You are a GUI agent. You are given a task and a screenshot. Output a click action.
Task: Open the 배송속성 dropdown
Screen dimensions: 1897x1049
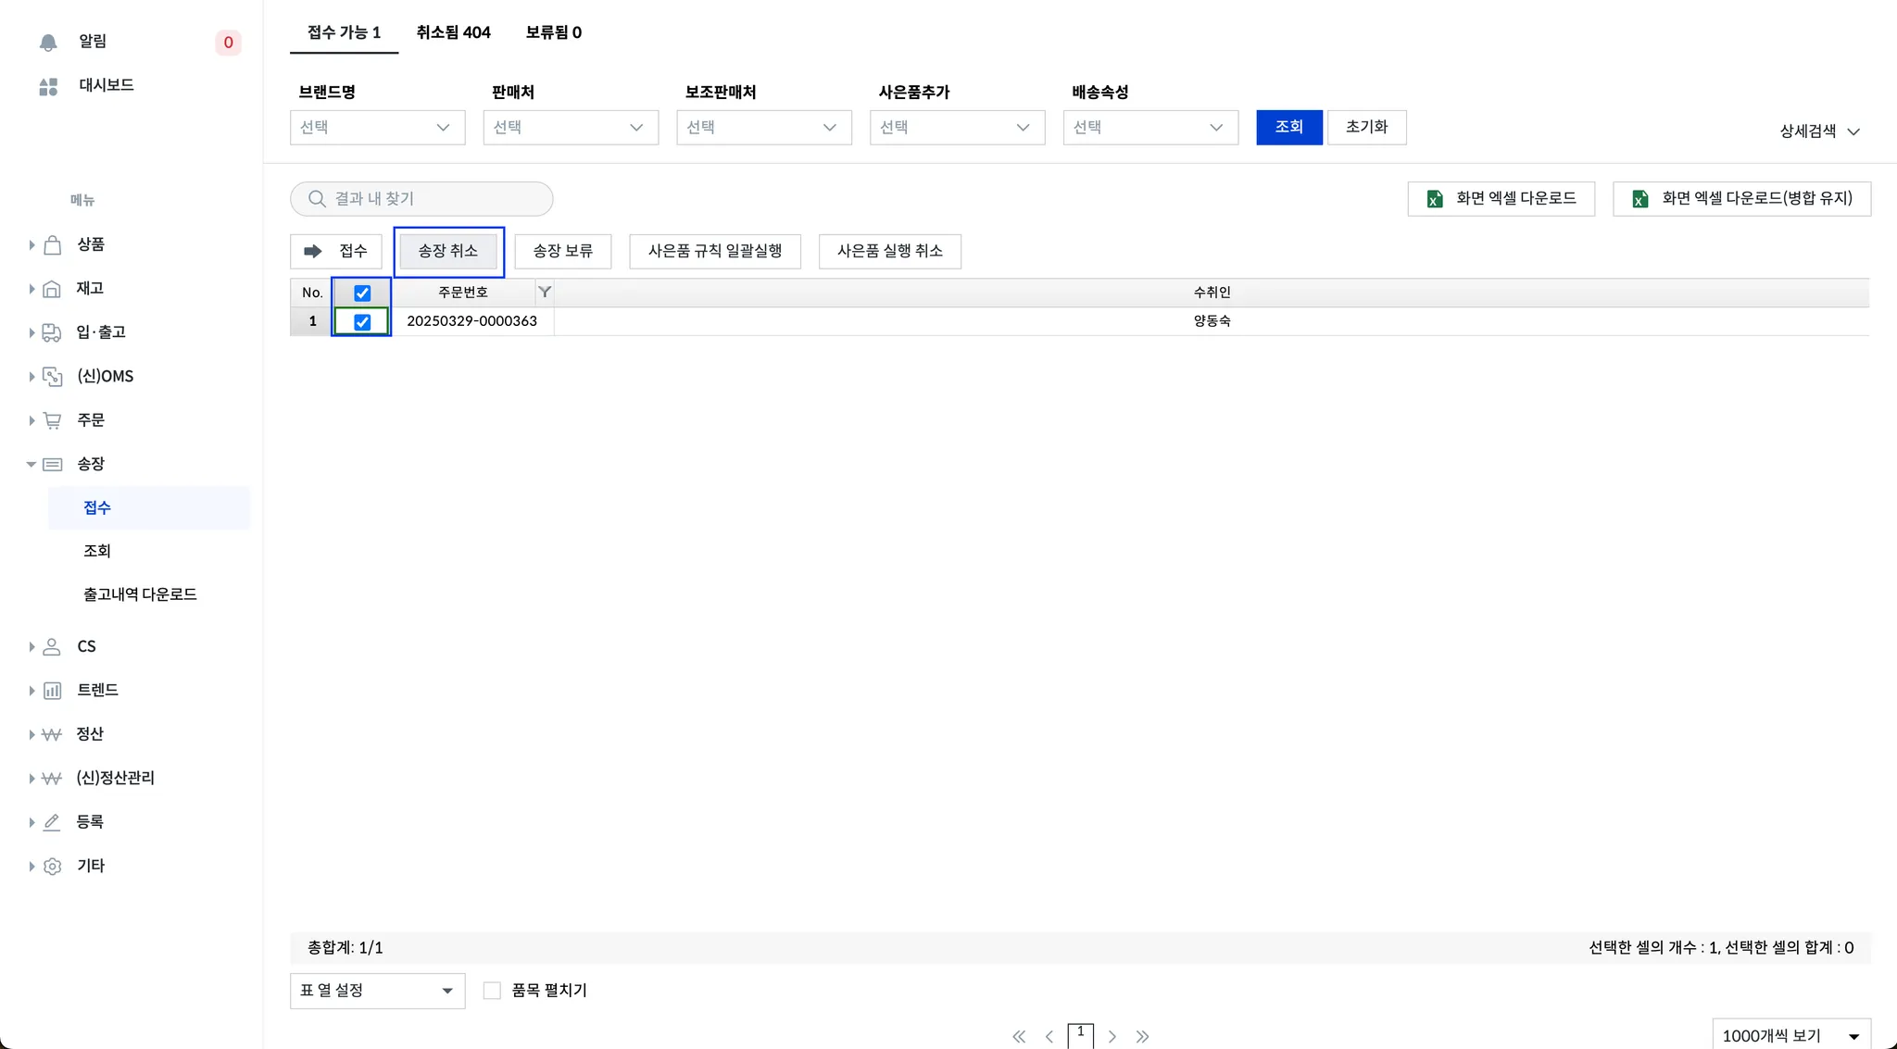1150,127
